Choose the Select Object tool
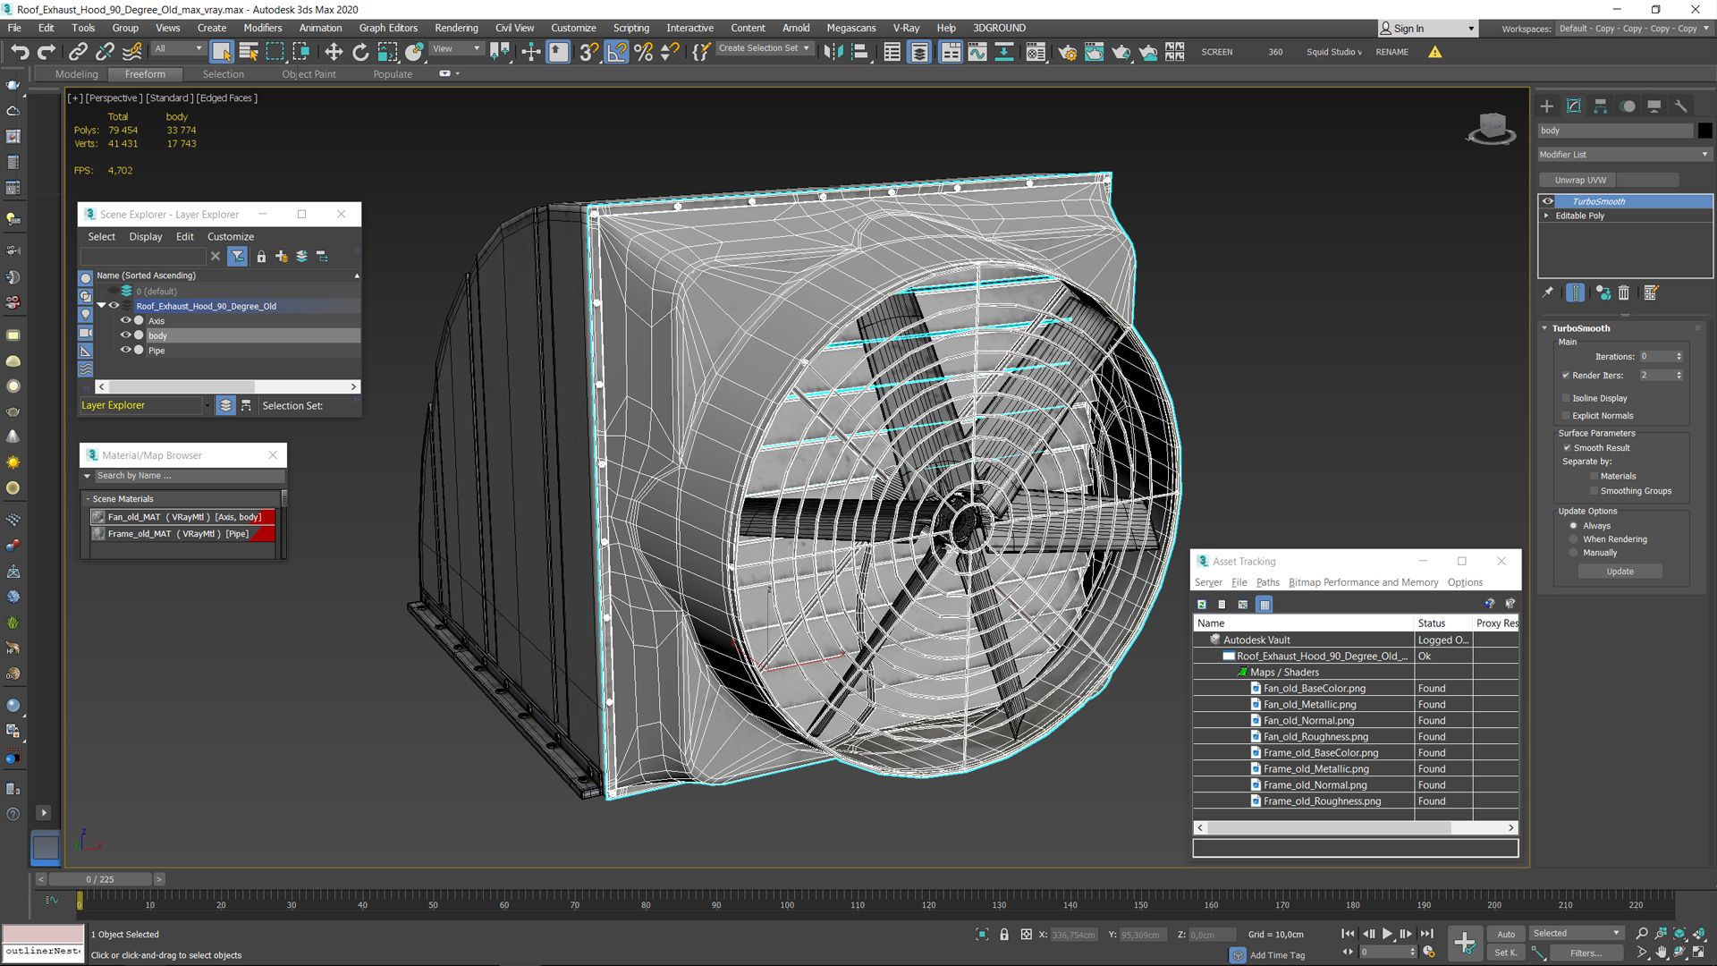Image resolution: width=1717 pixels, height=966 pixels. pyautogui.click(x=222, y=52)
